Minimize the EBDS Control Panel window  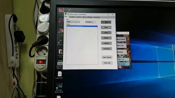103,14
